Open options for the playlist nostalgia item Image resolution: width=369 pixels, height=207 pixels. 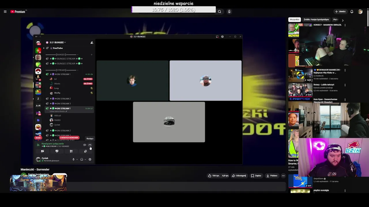coord(345,191)
